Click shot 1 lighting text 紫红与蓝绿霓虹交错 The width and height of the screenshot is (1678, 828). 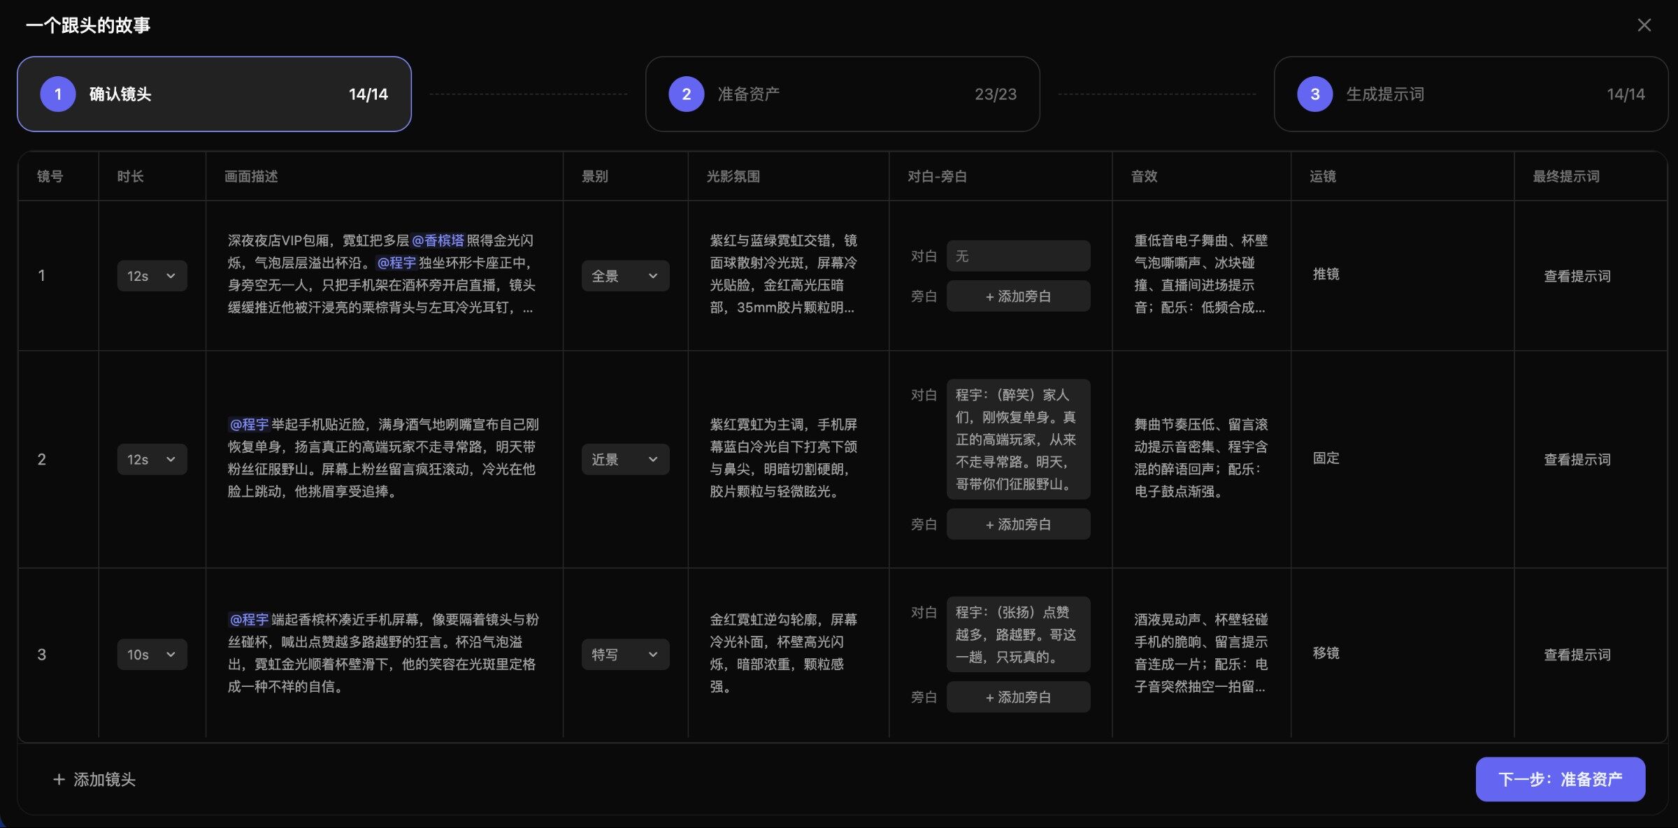[783, 274]
